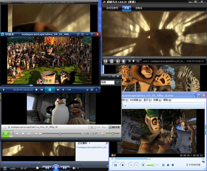This screenshot has width=207, height=171.
Task: Stop playback in Windows Media Player
Action: [37, 168]
